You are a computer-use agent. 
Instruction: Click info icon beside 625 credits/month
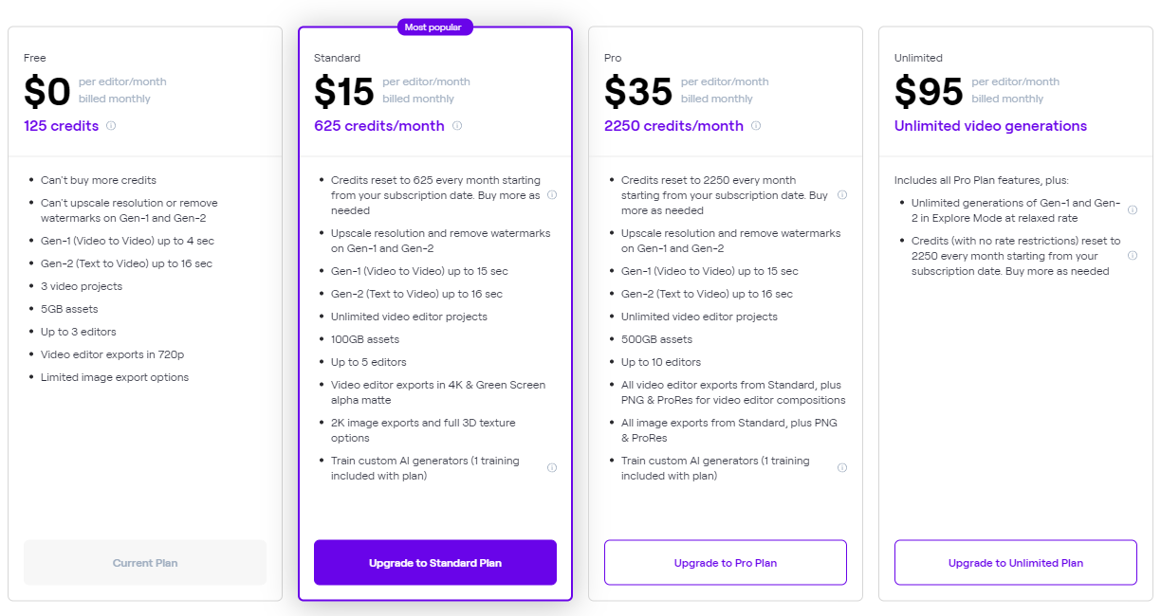[457, 126]
